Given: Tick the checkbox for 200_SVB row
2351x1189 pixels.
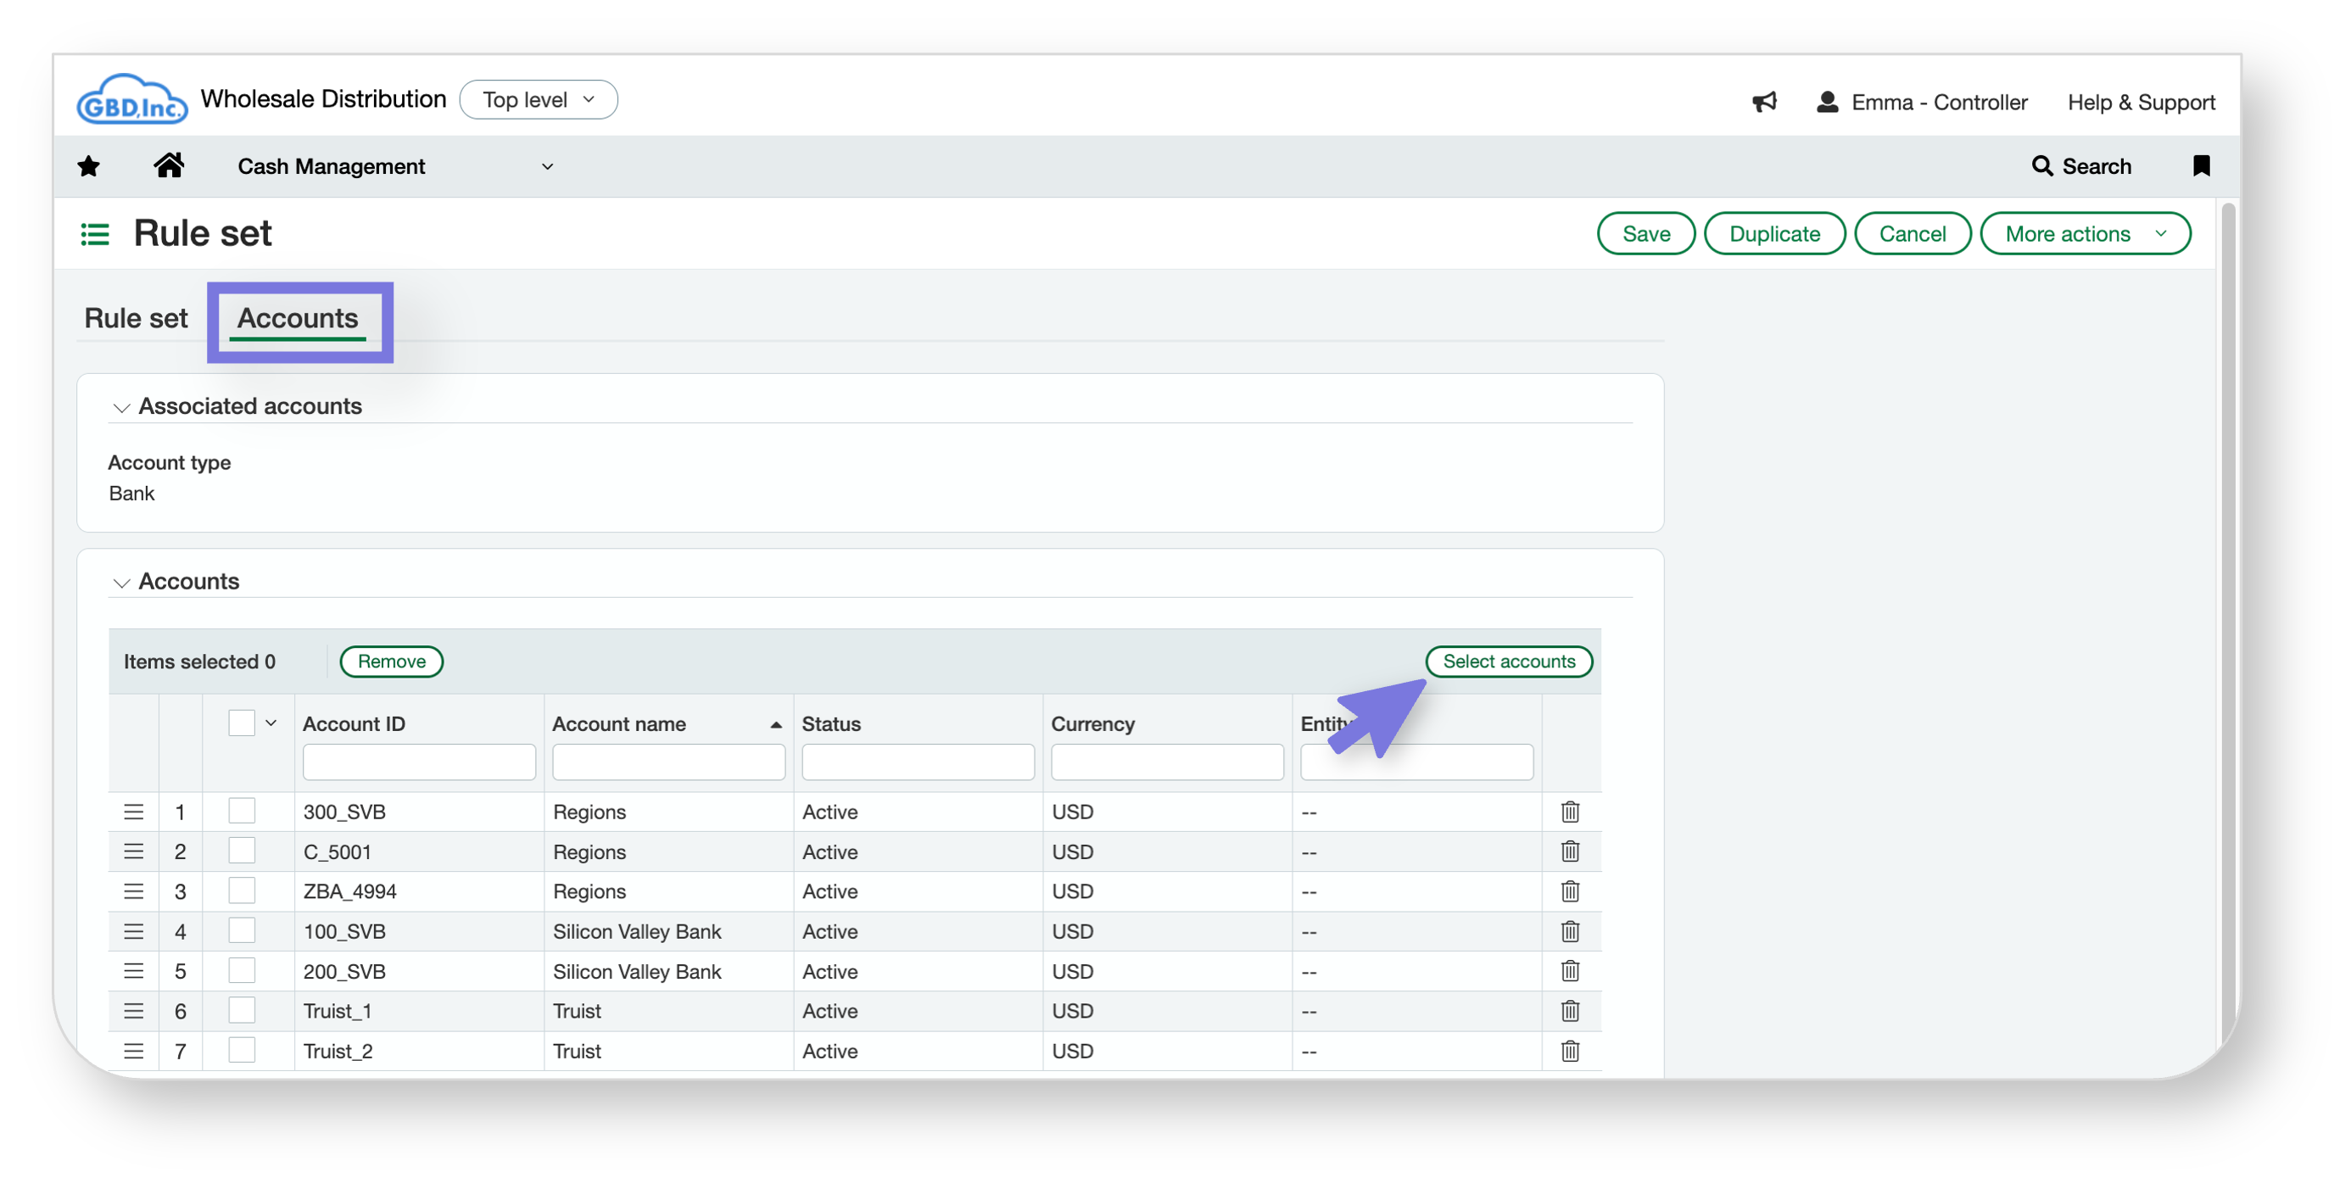Looking at the screenshot, I should coord(242,970).
